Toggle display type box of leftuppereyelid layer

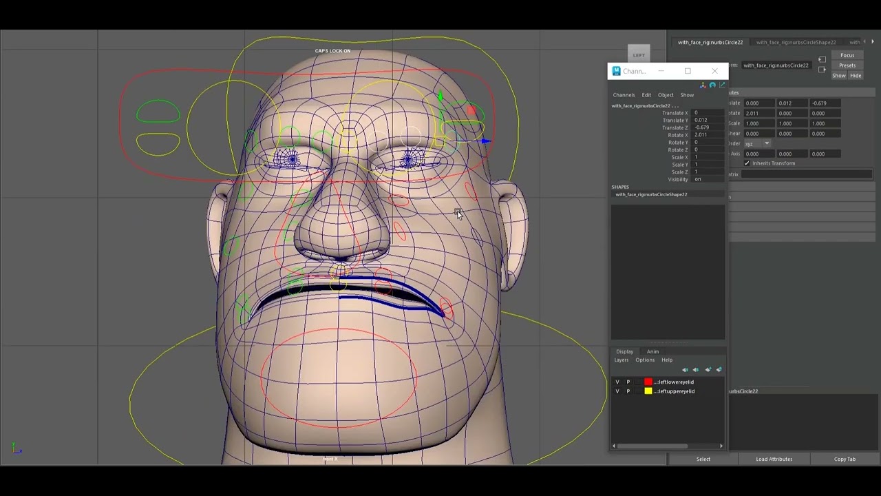[638, 391]
